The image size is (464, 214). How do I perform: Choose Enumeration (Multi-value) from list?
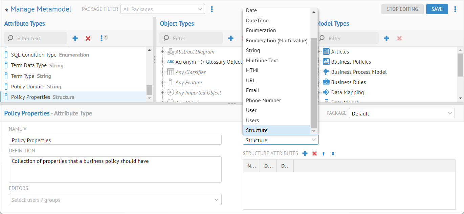tap(277, 41)
